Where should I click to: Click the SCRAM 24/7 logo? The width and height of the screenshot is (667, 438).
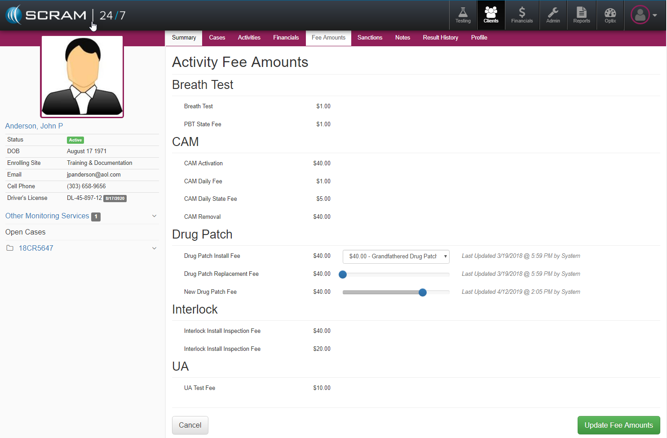[66, 15]
